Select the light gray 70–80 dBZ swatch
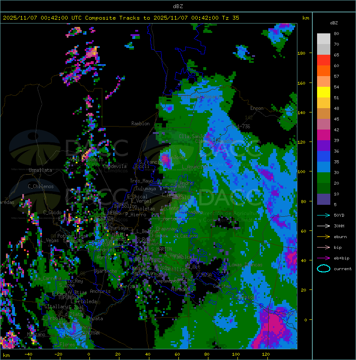 323,38
